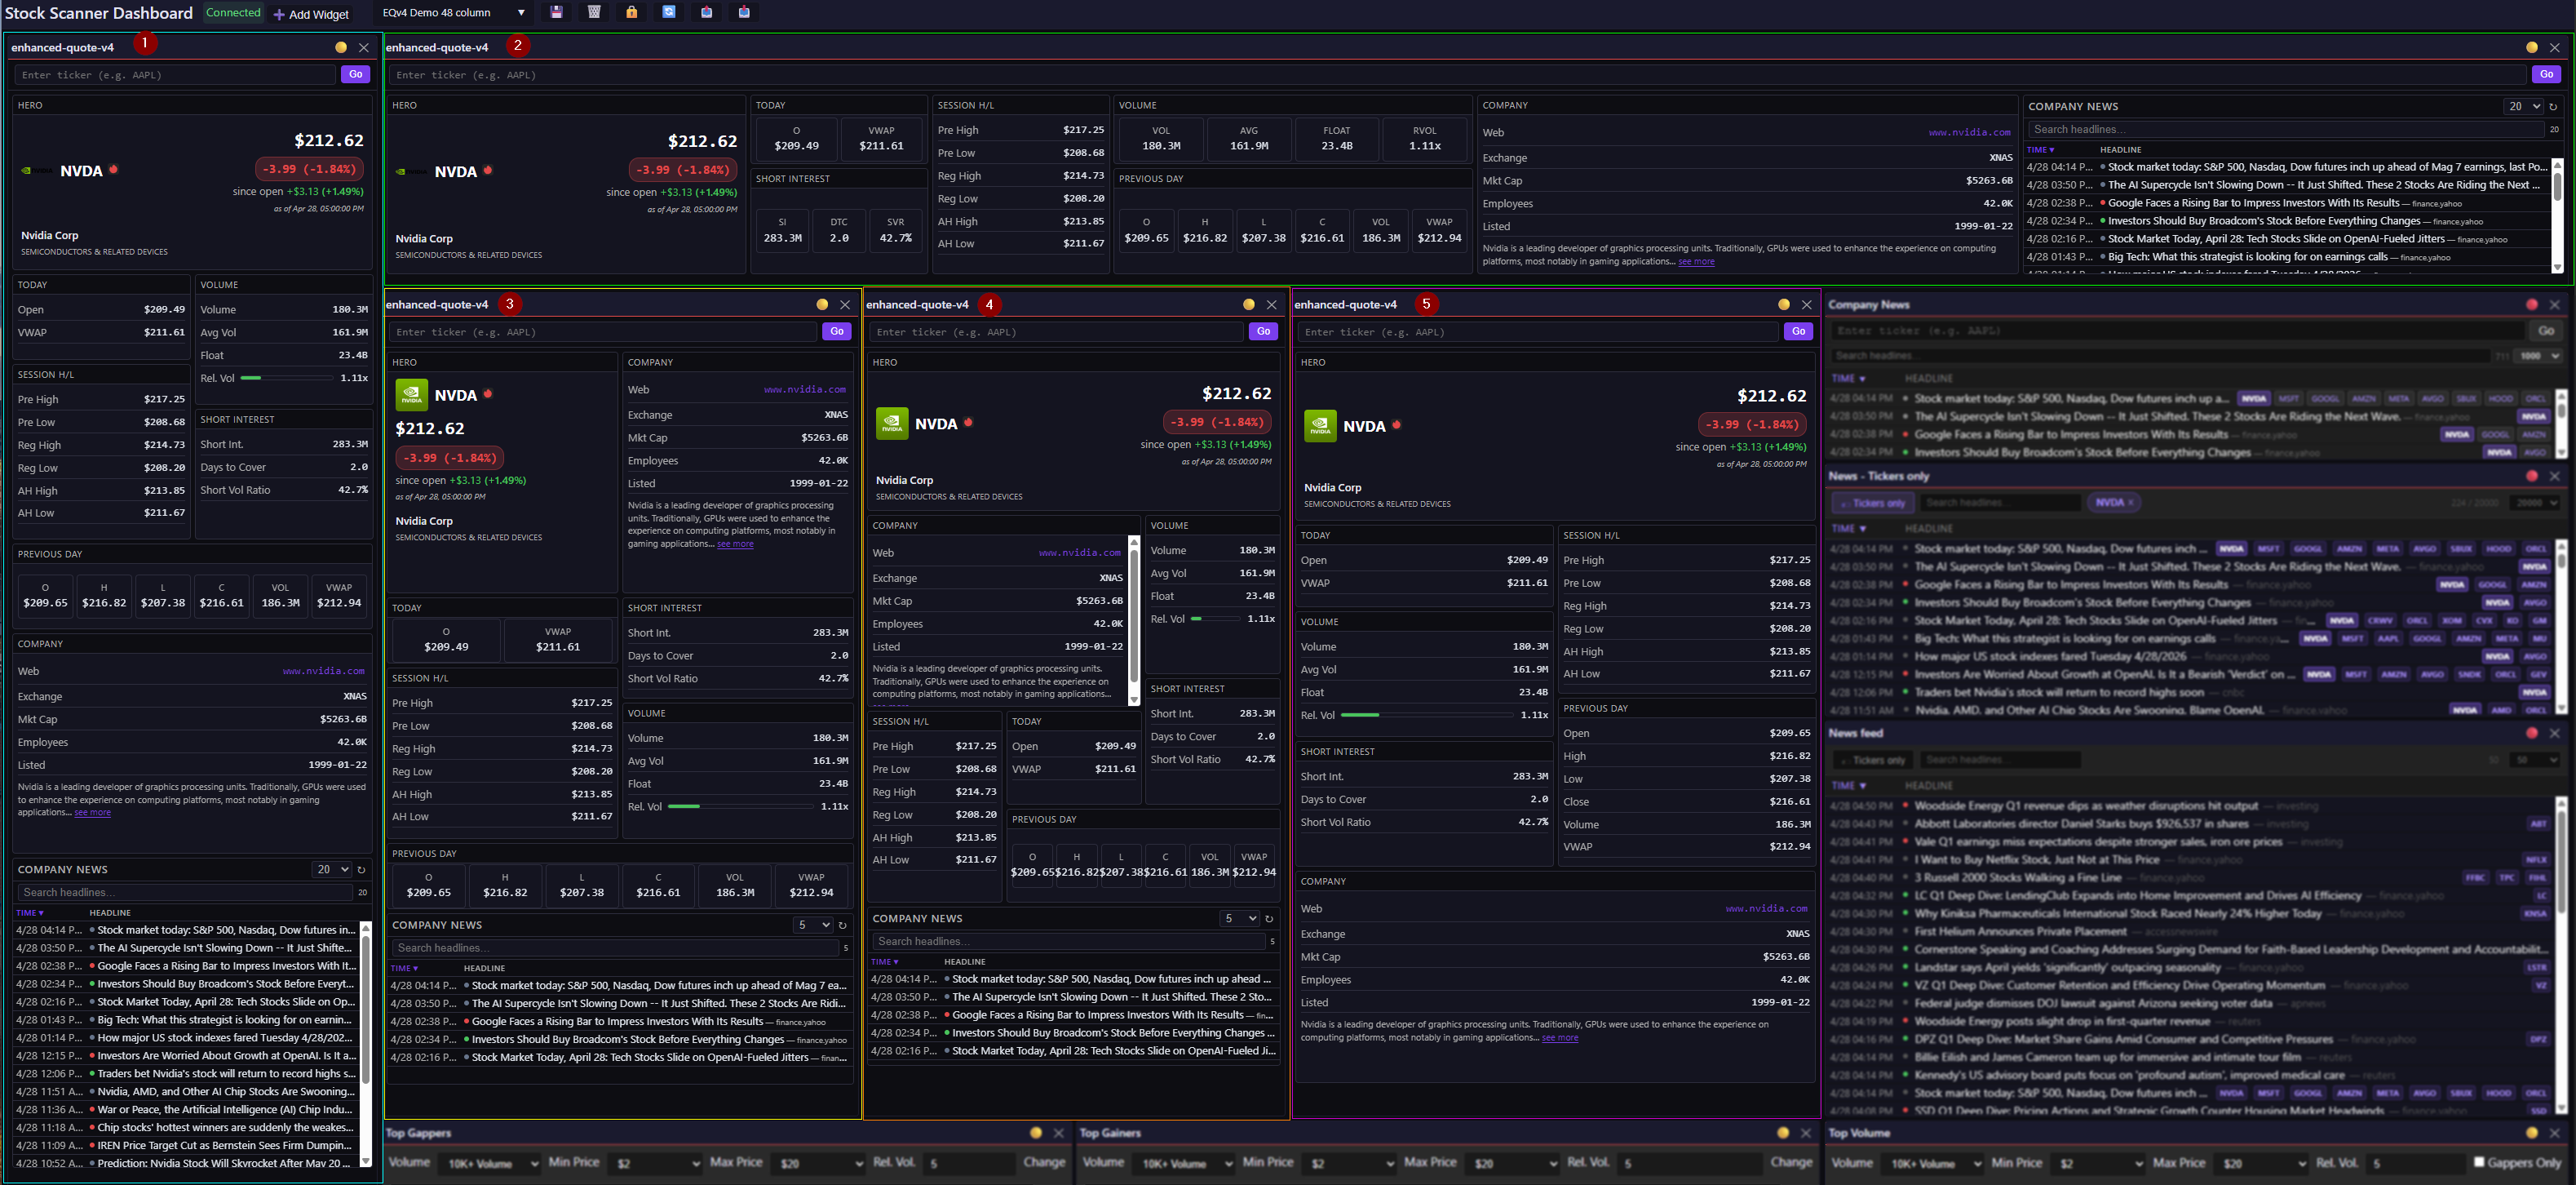Toggle Tickers only button in News feed widget
The height and width of the screenshot is (1185, 2576).
point(1875,760)
